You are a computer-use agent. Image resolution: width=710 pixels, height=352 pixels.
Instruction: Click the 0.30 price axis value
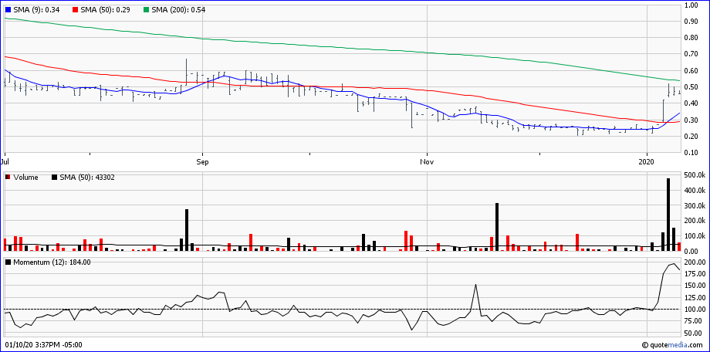coord(691,120)
